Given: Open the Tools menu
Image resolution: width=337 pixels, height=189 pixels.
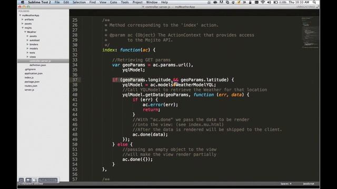Looking at the screenshot, I should [x=125, y=2].
